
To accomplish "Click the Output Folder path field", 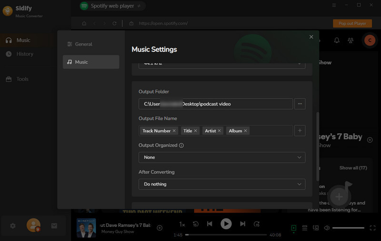I will tap(216, 104).
